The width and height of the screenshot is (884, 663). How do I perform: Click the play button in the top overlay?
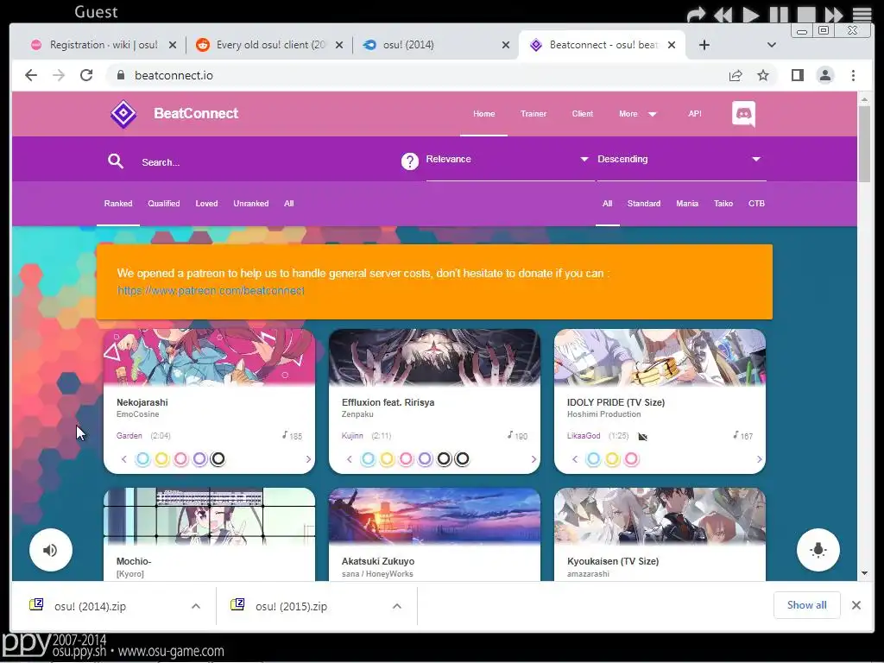tap(750, 14)
